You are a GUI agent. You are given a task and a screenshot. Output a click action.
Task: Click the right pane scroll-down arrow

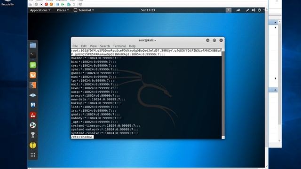pyautogui.click(x=279, y=141)
